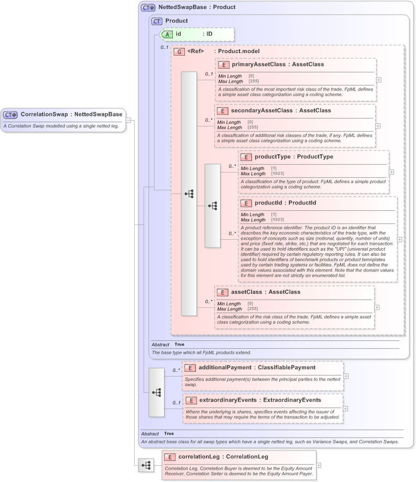The height and width of the screenshot is (482, 416).
Task: Click the E icon of productType
Action: [246, 157]
